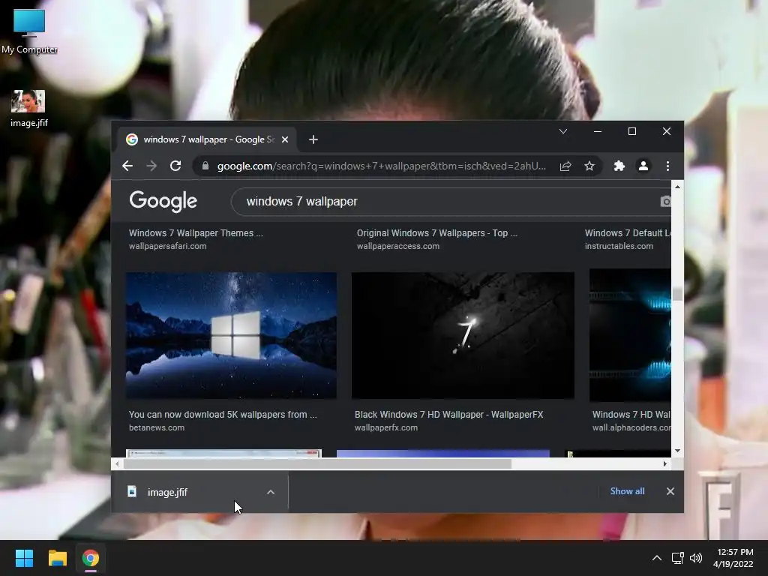The width and height of the screenshot is (768, 576).
Task: Open image.jfif desktop file icon
Action: pos(29,109)
